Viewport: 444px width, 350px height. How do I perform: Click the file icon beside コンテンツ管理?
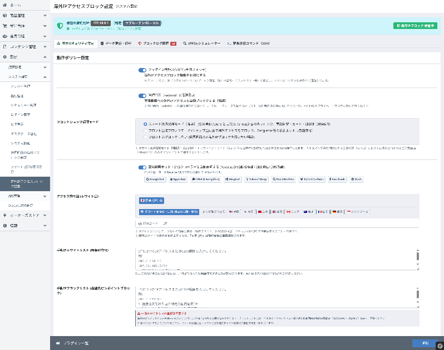pos(5,46)
